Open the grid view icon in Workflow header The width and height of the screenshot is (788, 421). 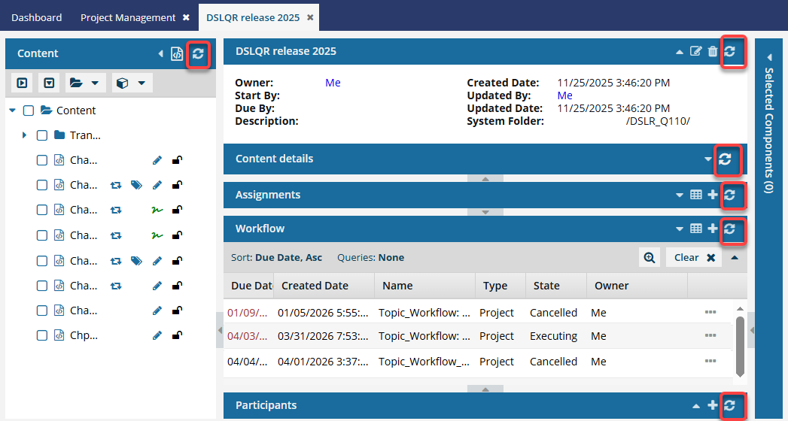(696, 229)
